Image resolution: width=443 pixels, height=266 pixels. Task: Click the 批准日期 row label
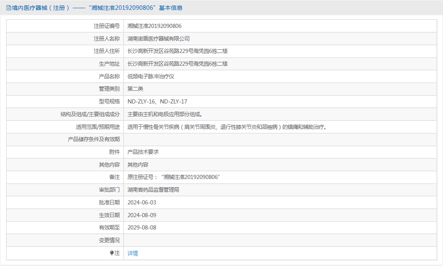(x=110, y=203)
